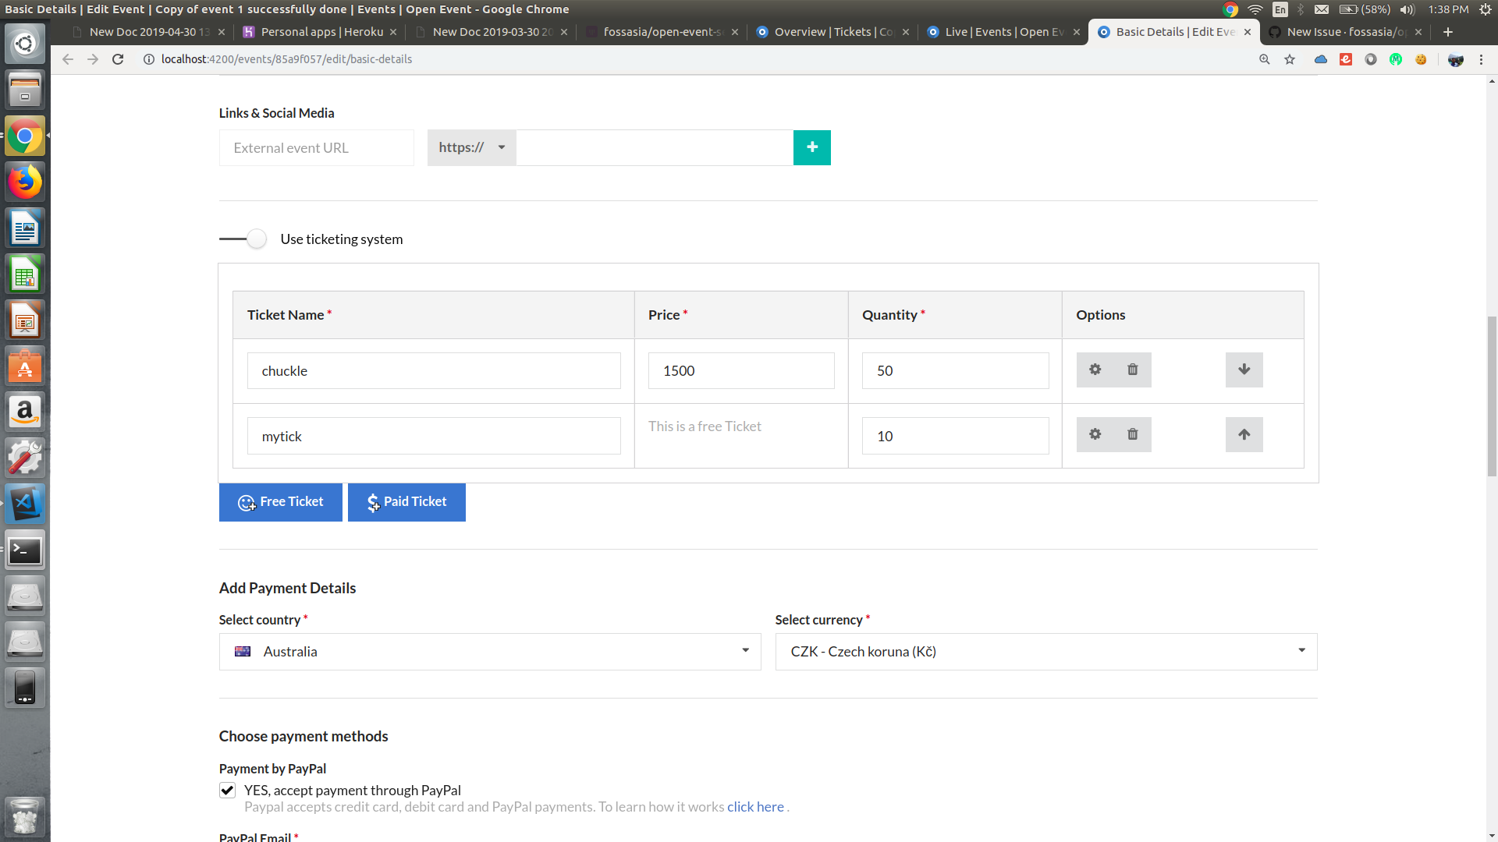Add social link with green plus button
This screenshot has height=842, width=1498.
pyautogui.click(x=811, y=147)
